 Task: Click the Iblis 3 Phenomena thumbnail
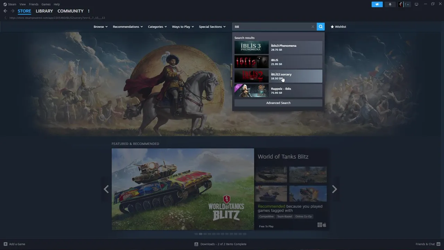click(251, 48)
